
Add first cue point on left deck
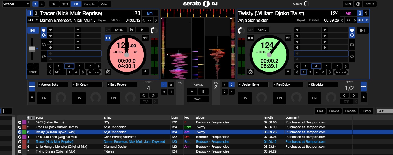[x=50, y=30]
